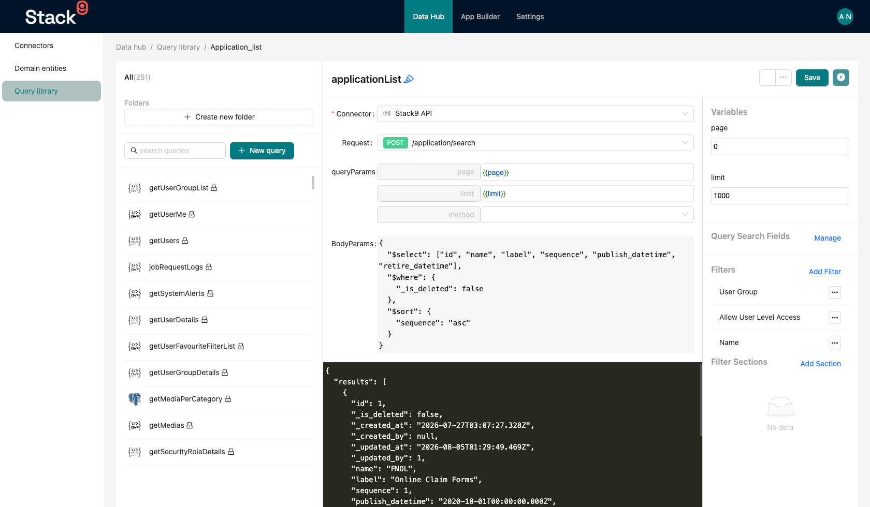This screenshot has height=507, width=870.
Task: Click the {{page}} queryParams value field
Action: (587, 172)
